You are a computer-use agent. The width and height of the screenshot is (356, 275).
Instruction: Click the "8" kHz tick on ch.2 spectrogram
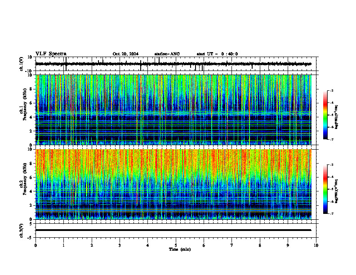(31, 164)
